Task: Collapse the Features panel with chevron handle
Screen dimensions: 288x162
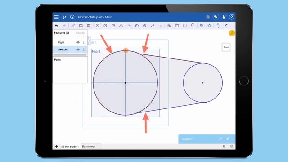Action: [x=89, y=40]
